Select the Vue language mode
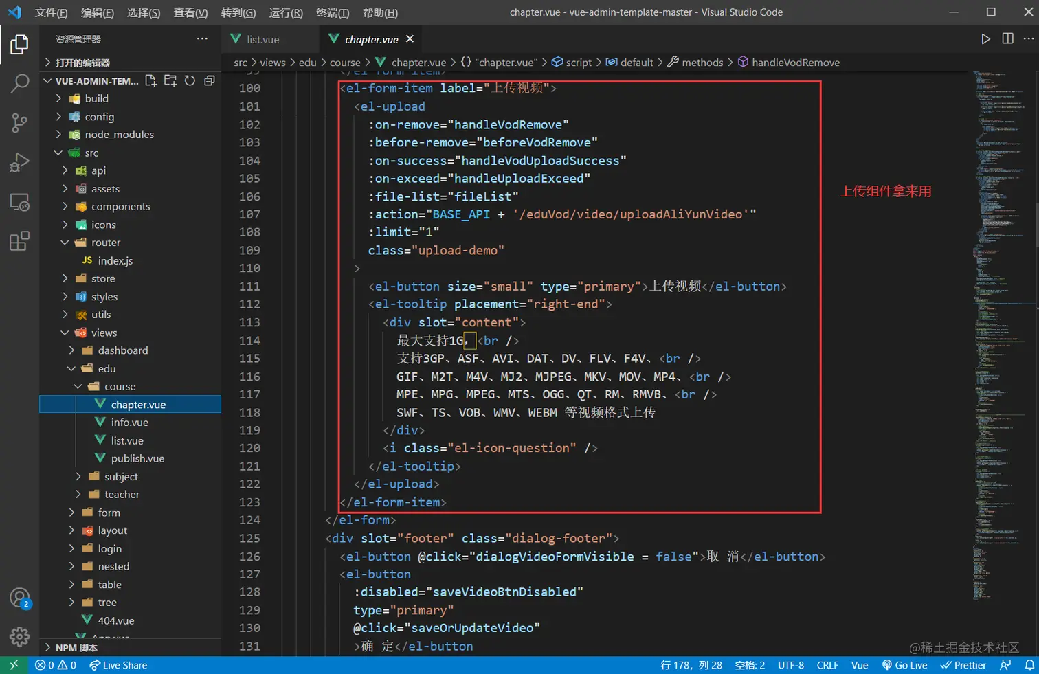1039x674 pixels. [860, 665]
